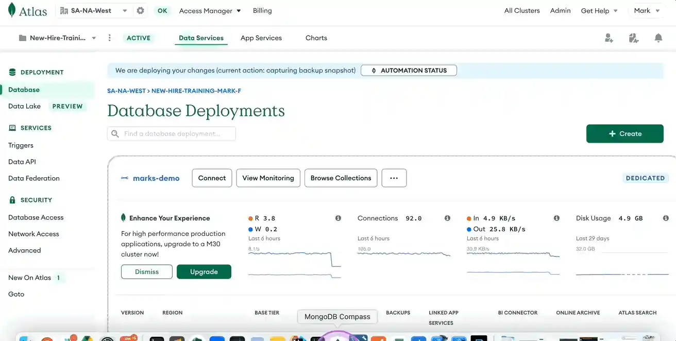676x341 pixels.
Task: Open the Access Manager dropdown
Action: (x=210, y=11)
